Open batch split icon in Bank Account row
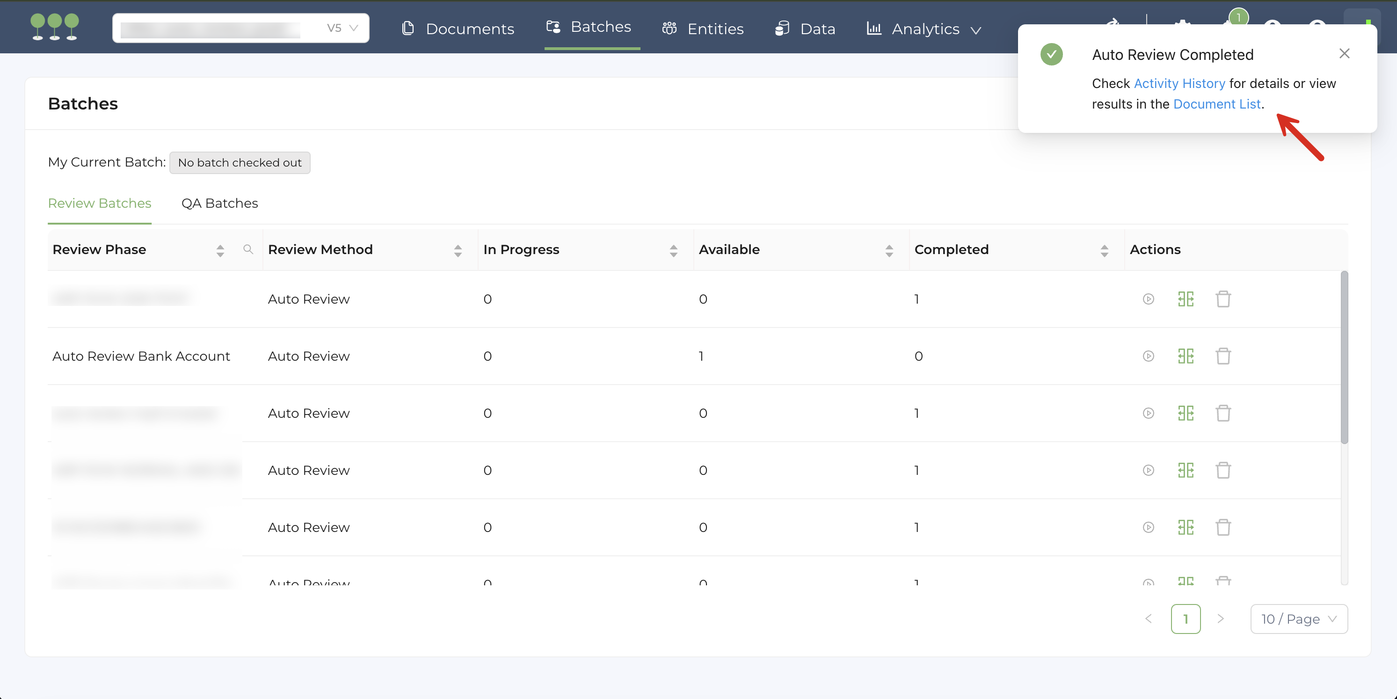1397x699 pixels. (1186, 356)
